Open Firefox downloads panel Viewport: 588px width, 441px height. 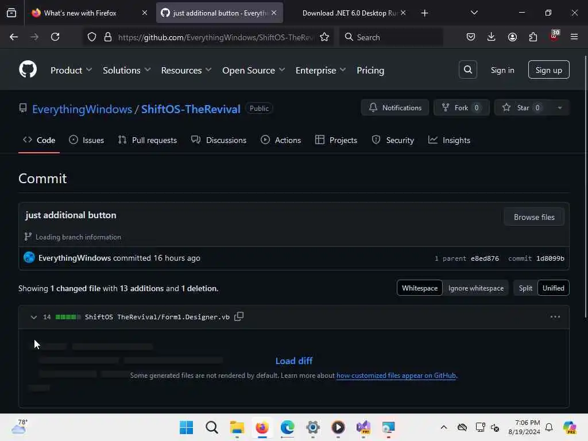tap(492, 37)
